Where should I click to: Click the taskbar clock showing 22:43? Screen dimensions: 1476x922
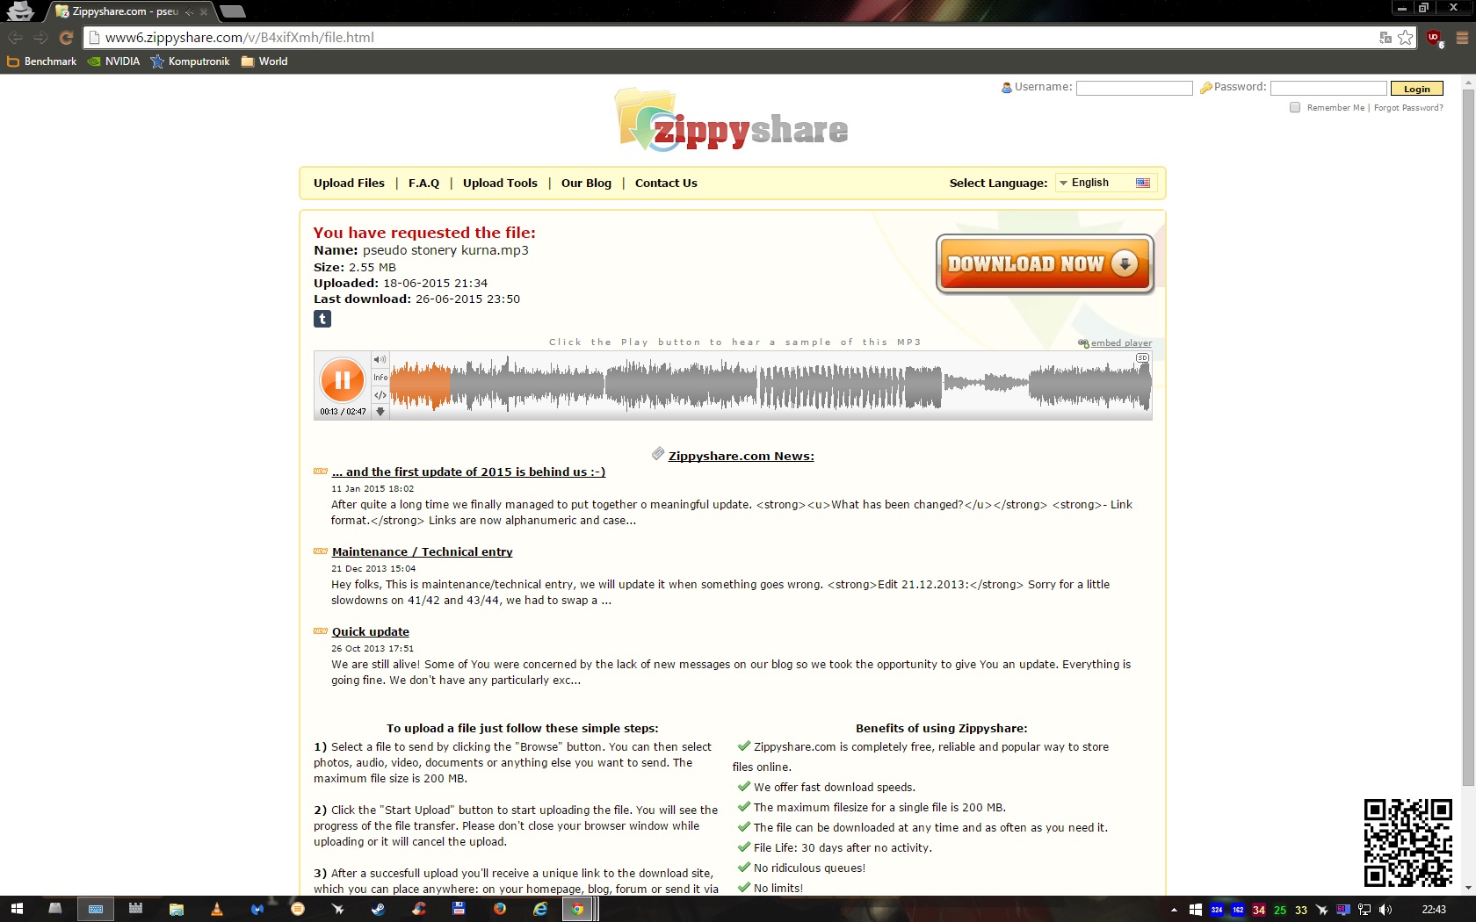[x=1434, y=910]
